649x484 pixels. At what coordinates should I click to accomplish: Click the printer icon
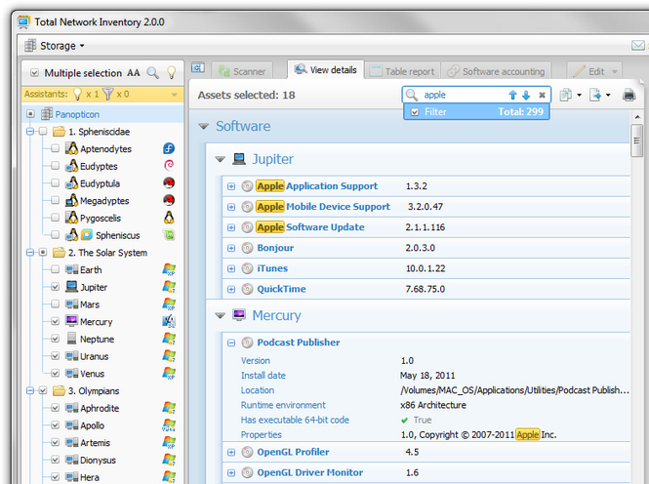click(629, 95)
